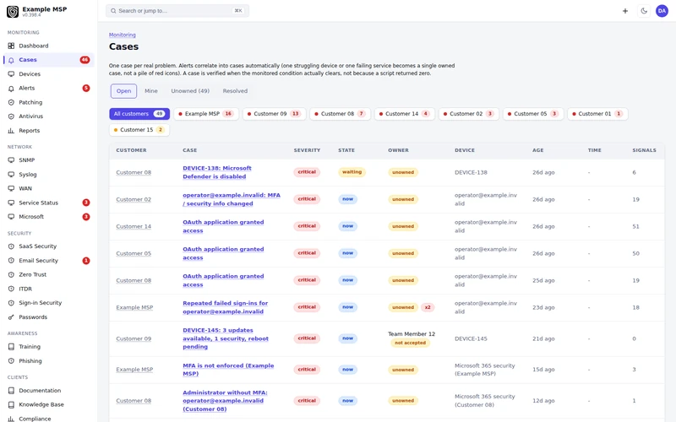Click the Zero Trust icon
Screen dimensions: 676x422
(x=11, y=275)
